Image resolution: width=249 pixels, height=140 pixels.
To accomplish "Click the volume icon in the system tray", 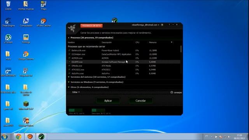I will (x=229, y=136).
